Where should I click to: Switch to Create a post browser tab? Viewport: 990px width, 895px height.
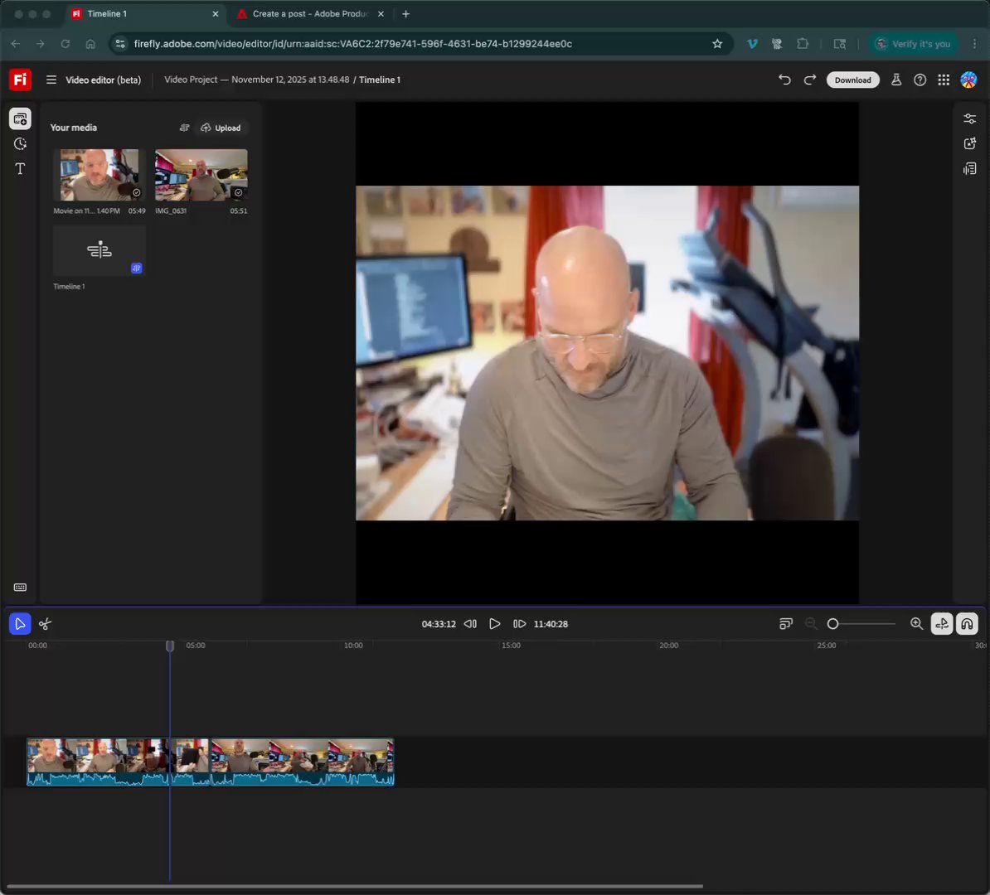pyautogui.click(x=311, y=14)
